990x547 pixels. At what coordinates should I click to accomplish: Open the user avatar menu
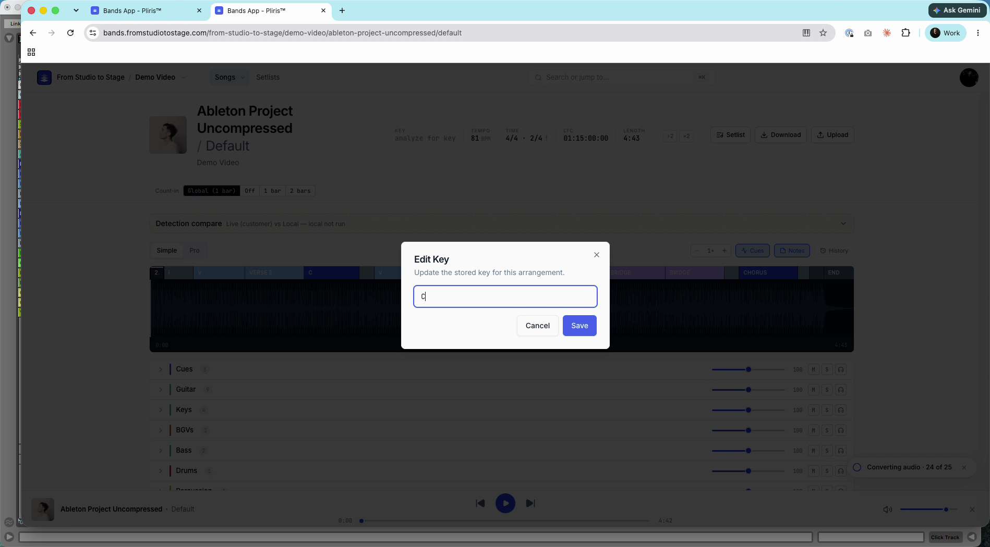click(969, 78)
